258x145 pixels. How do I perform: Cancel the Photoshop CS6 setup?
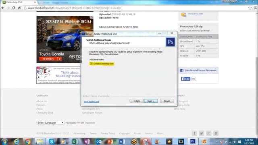point(167,101)
